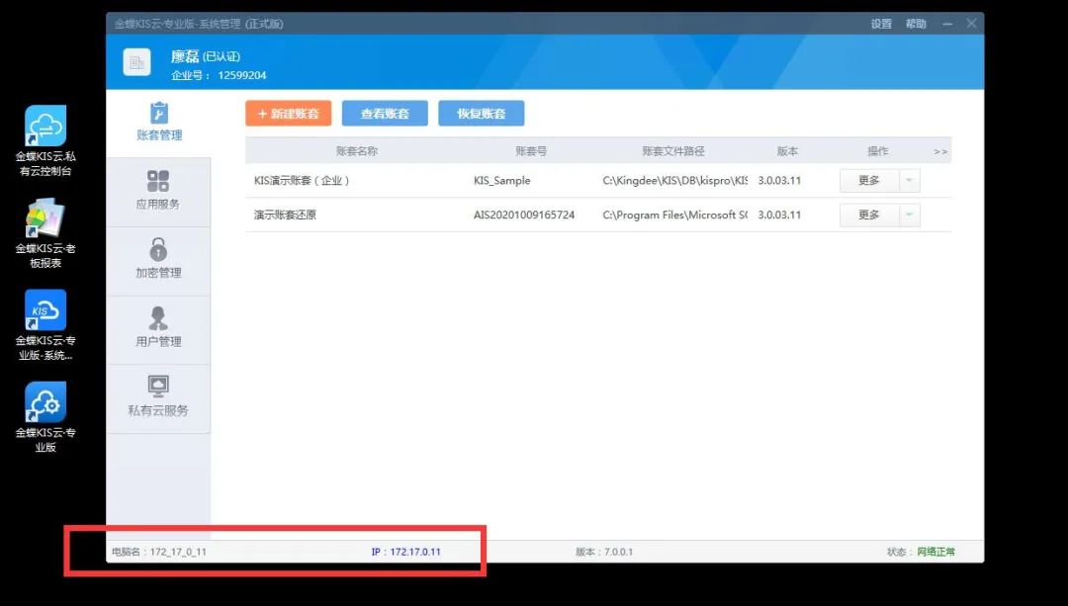
Task: Open 金蝶KIS云·专业版 desktop shortcut
Action: (x=45, y=417)
